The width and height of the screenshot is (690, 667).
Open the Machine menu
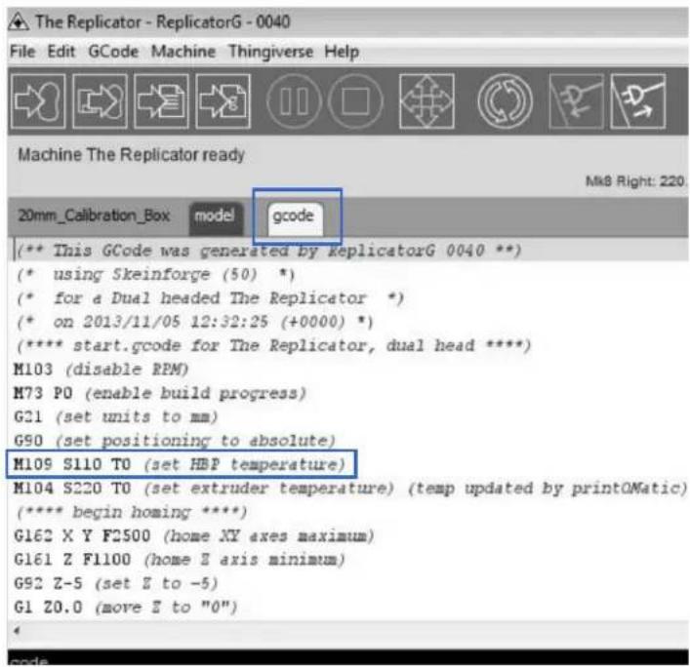183,52
